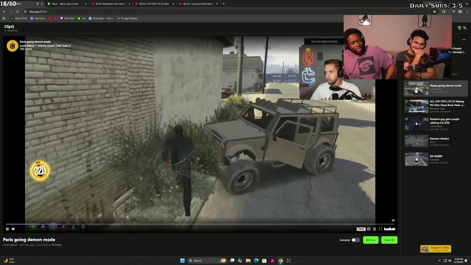Open a new browser tab
Image resolution: width=471 pixels, height=265 pixels.
pyautogui.click(x=224, y=4)
